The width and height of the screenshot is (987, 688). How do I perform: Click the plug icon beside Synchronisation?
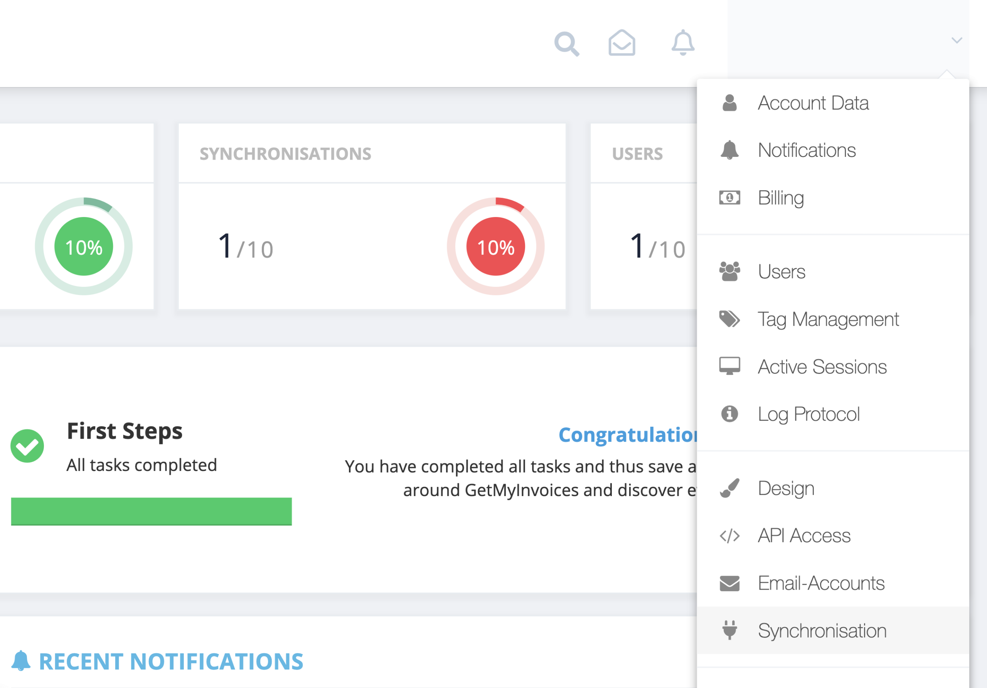(729, 631)
